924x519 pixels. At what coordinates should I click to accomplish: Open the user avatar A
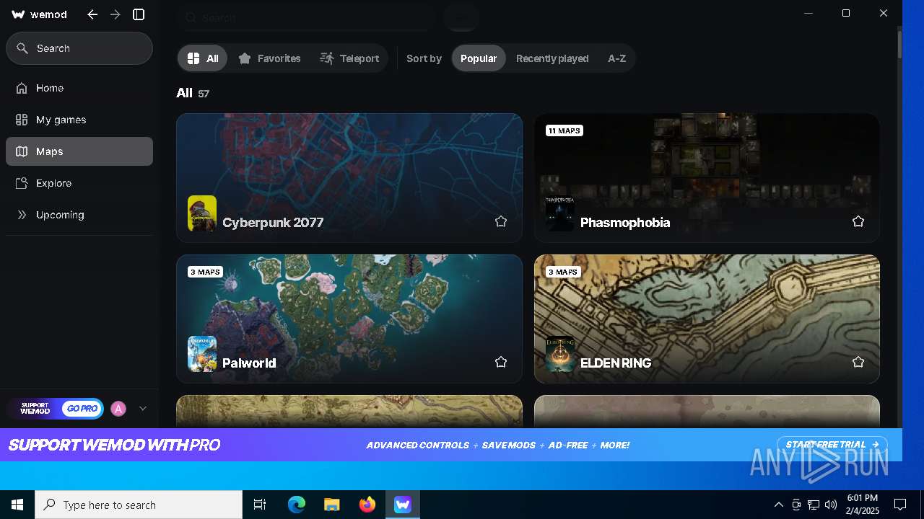click(x=118, y=409)
